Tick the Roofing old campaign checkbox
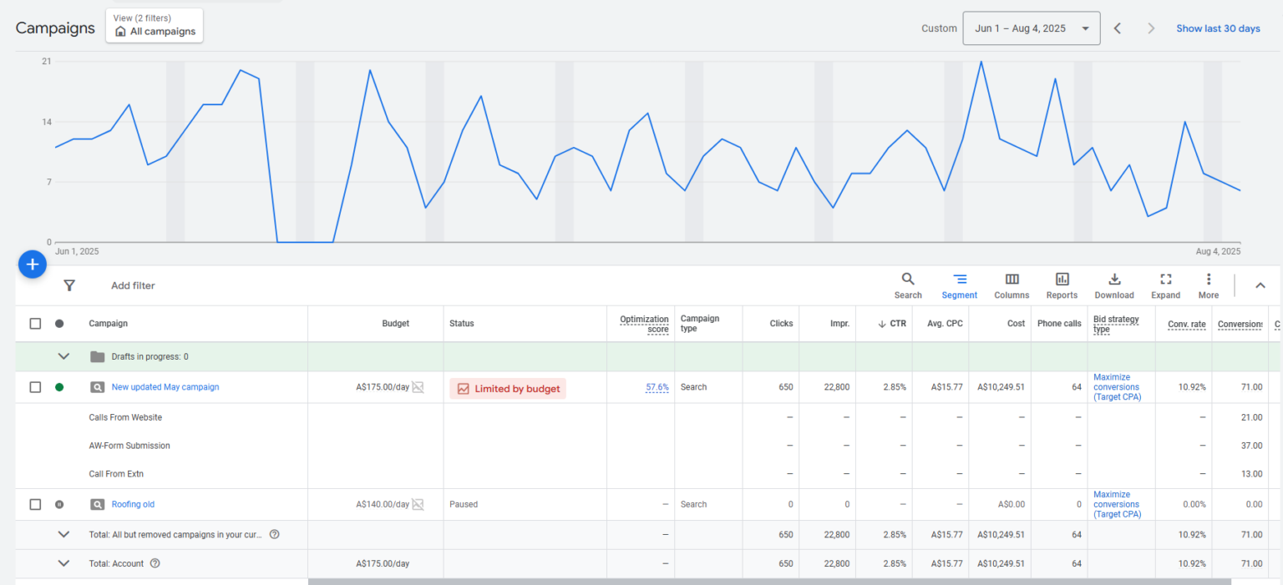The width and height of the screenshot is (1283, 585). [x=35, y=504]
